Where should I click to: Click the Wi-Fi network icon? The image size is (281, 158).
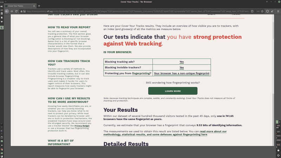[x=2, y=22]
